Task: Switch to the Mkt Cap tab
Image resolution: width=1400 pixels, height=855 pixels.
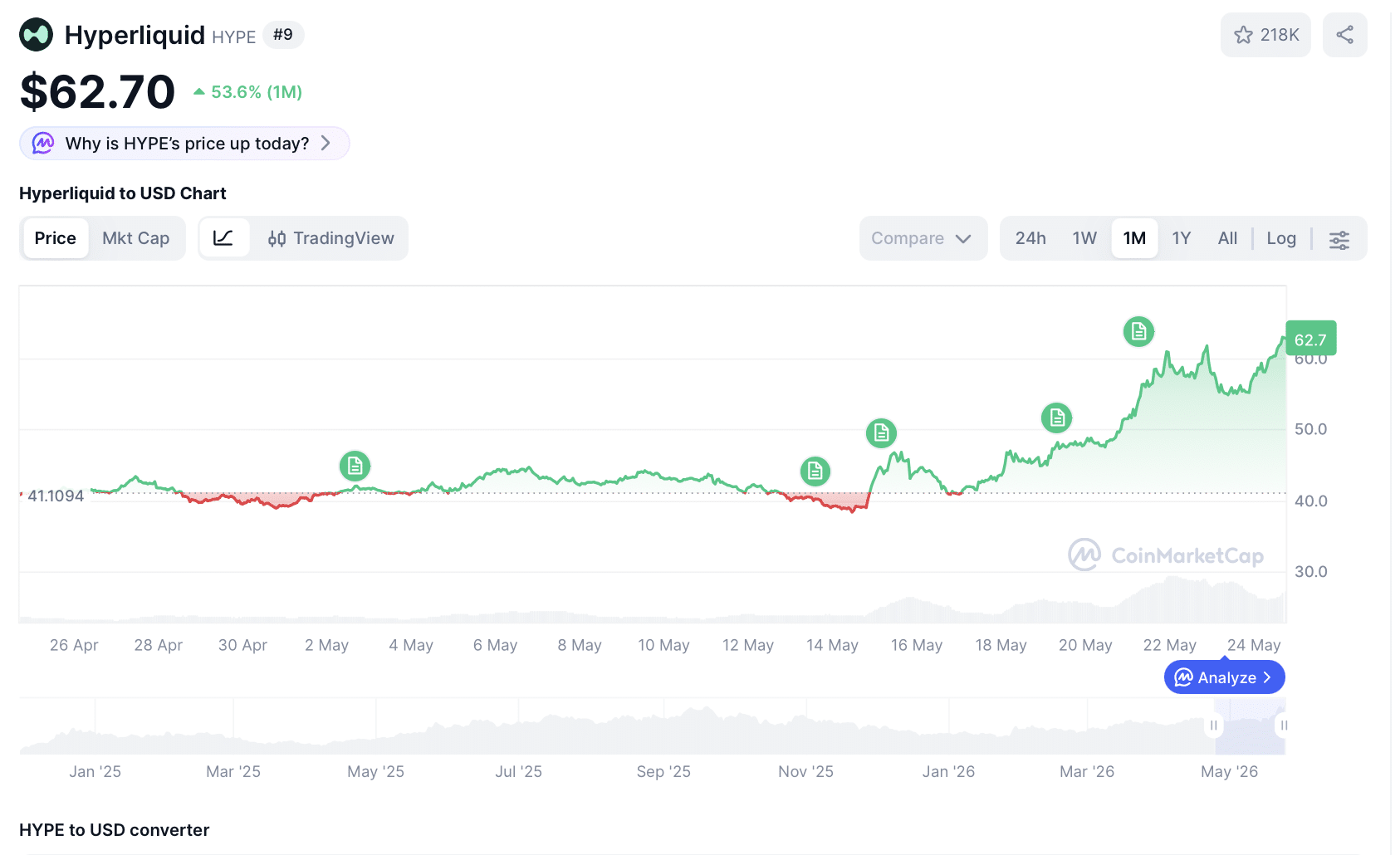Action: point(136,238)
